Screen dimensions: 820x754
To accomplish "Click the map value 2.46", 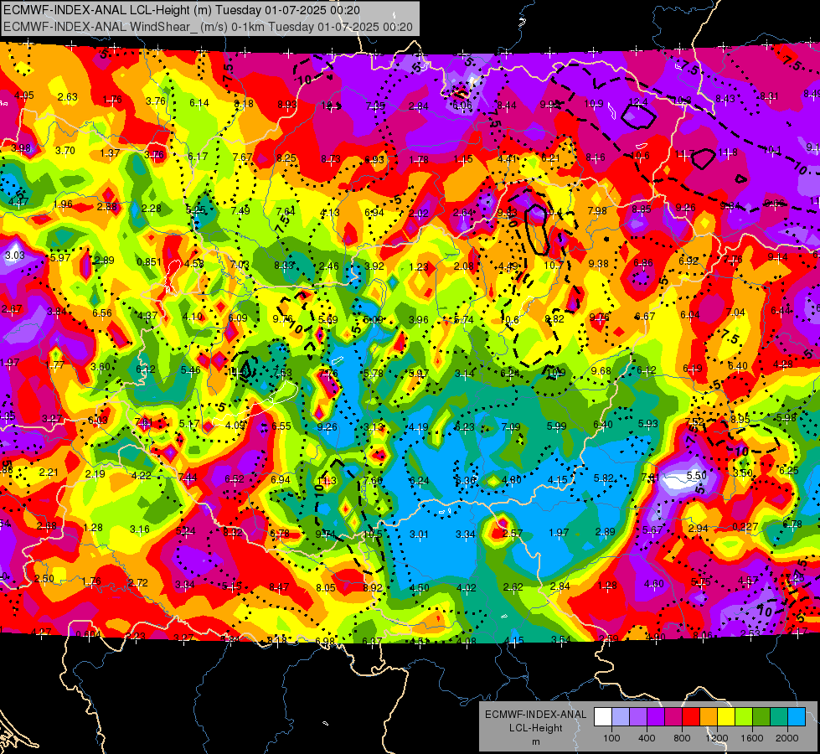I will [329, 266].
